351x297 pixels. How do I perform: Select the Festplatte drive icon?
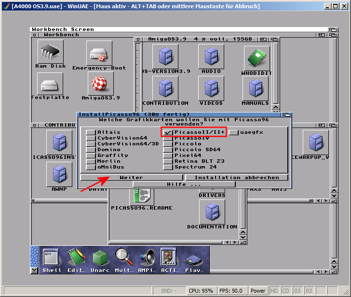pyautogui.click(x=50, y=84)
